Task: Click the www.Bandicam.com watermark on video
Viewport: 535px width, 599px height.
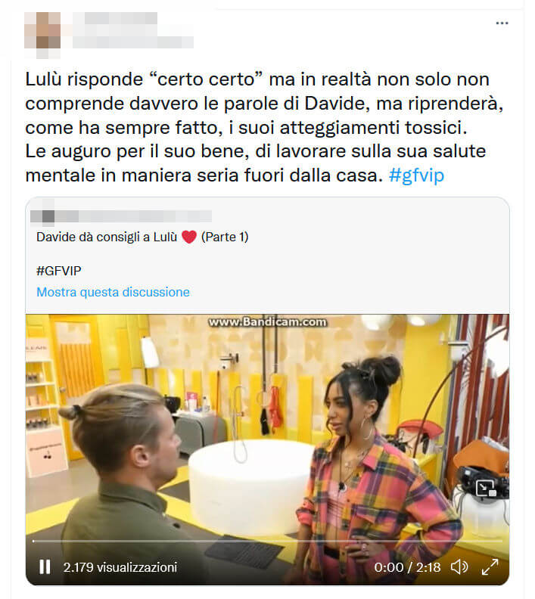Action: click(268, 322)
